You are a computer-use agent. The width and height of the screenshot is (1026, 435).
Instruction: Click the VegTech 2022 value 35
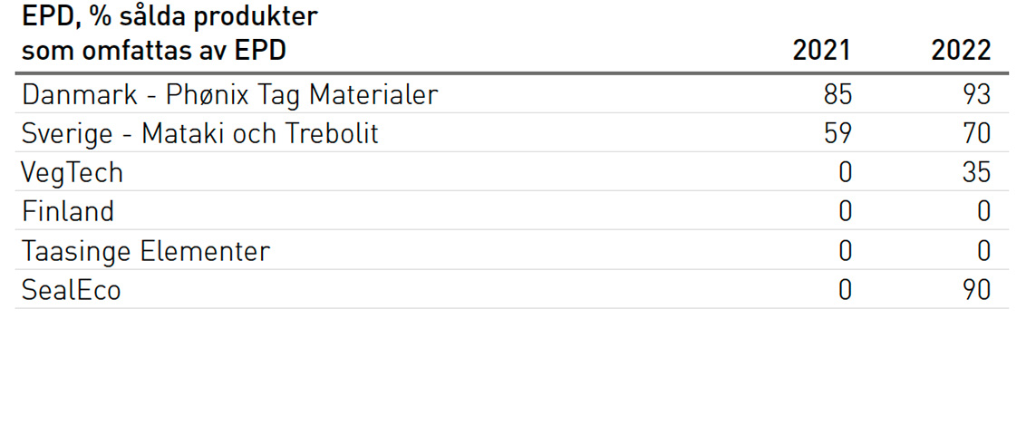975,173
